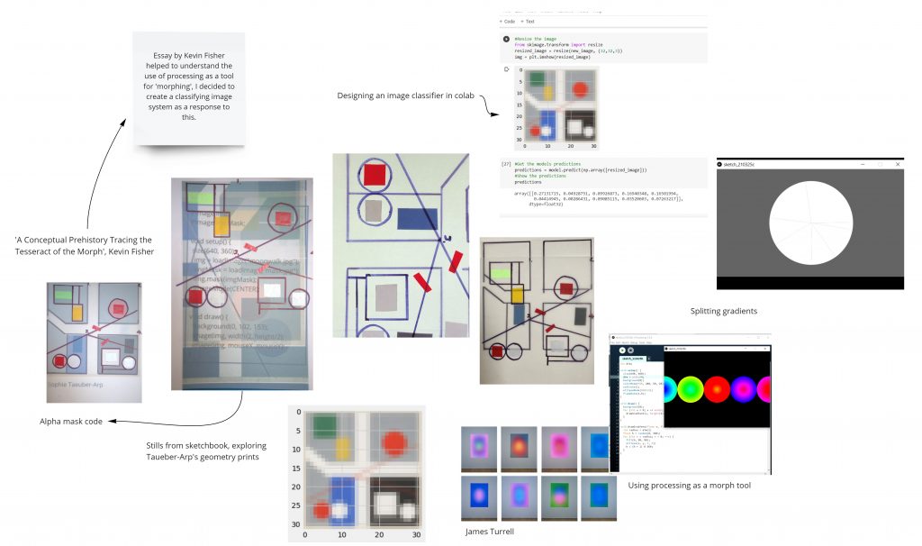This screenshot has height=546, width=922.
Task: Click the red-orange gradient circle in sketch output
Action: click(x=717, y=389)
